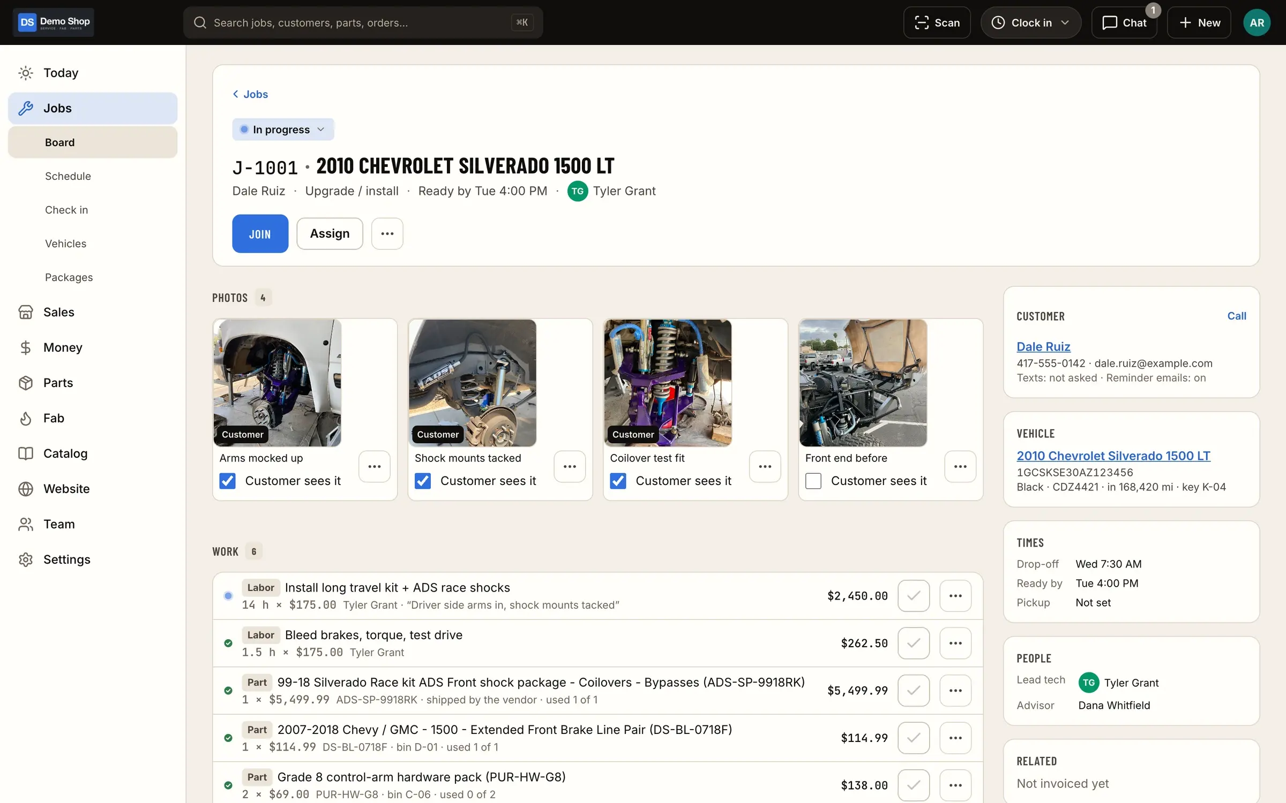Open the Website section
This screenshot has width=1286, height=803.
[93, 489]
